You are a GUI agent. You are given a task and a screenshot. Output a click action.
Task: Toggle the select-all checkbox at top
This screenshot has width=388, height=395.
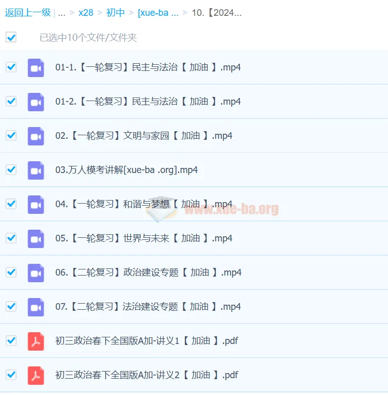(x=11, y=37)
